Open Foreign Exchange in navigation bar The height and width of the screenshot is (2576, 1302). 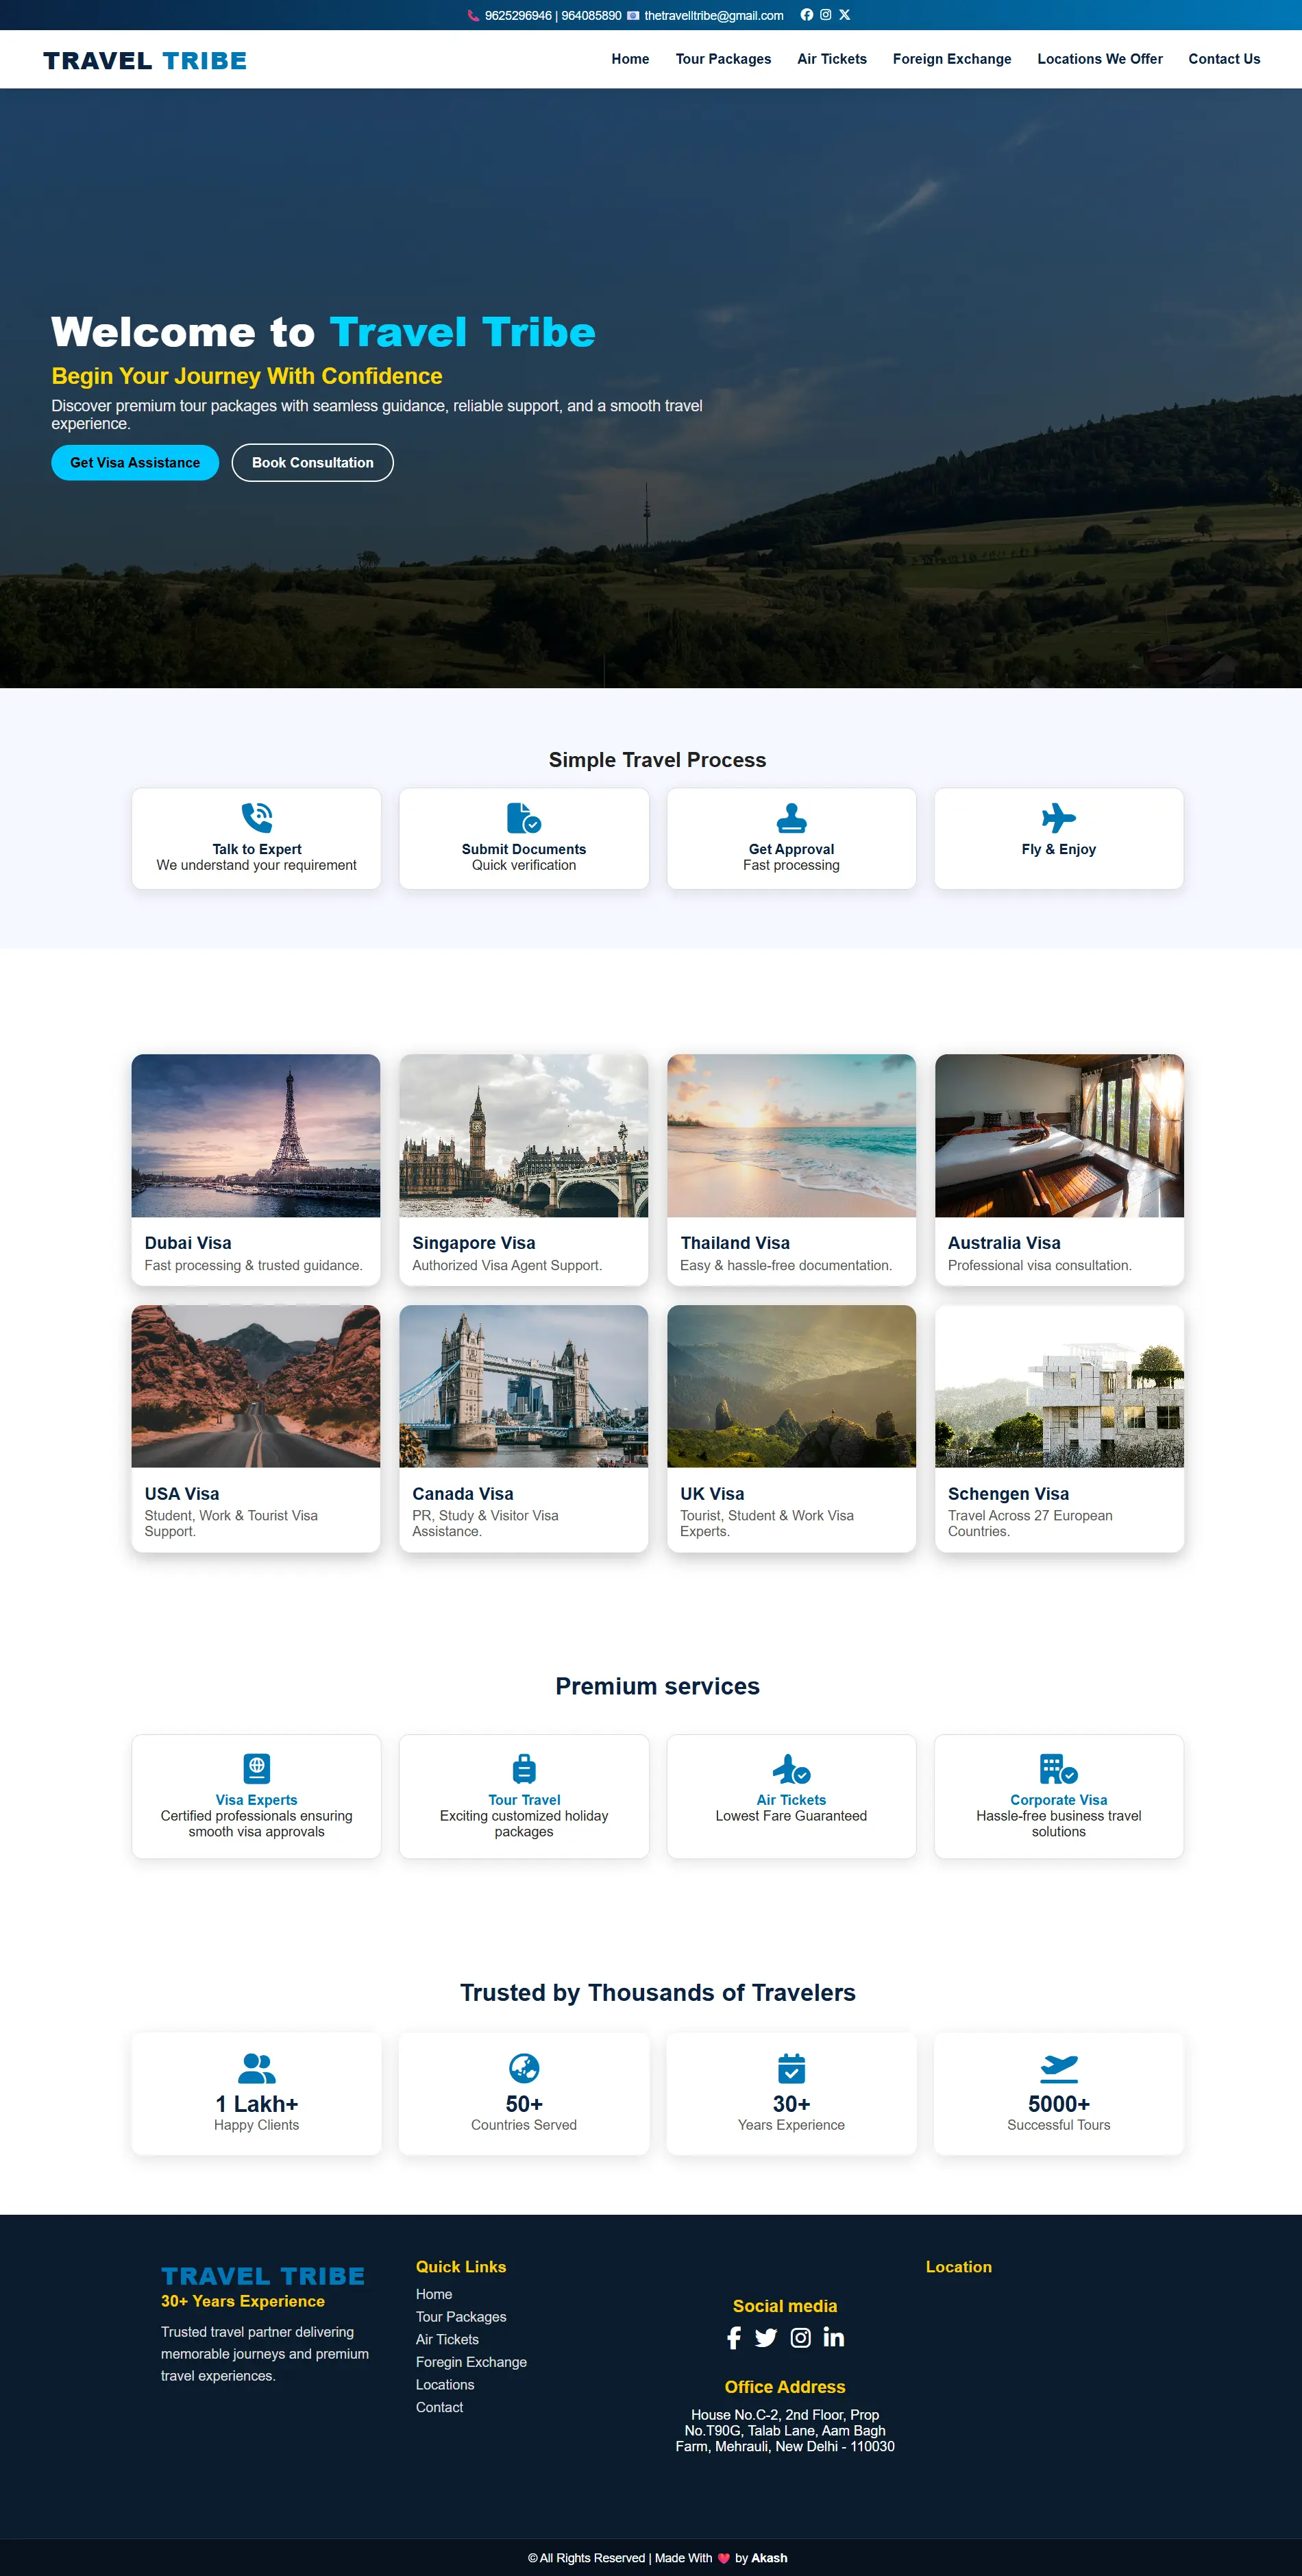click(x=952, y=59)
